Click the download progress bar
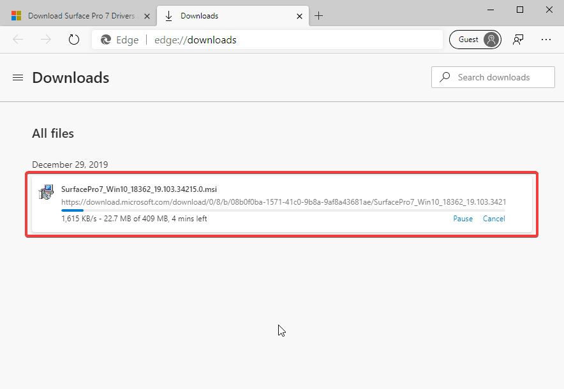564x389 pixels. pos(283,210)
